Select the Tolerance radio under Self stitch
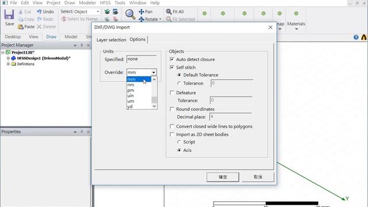 (179, 83)
